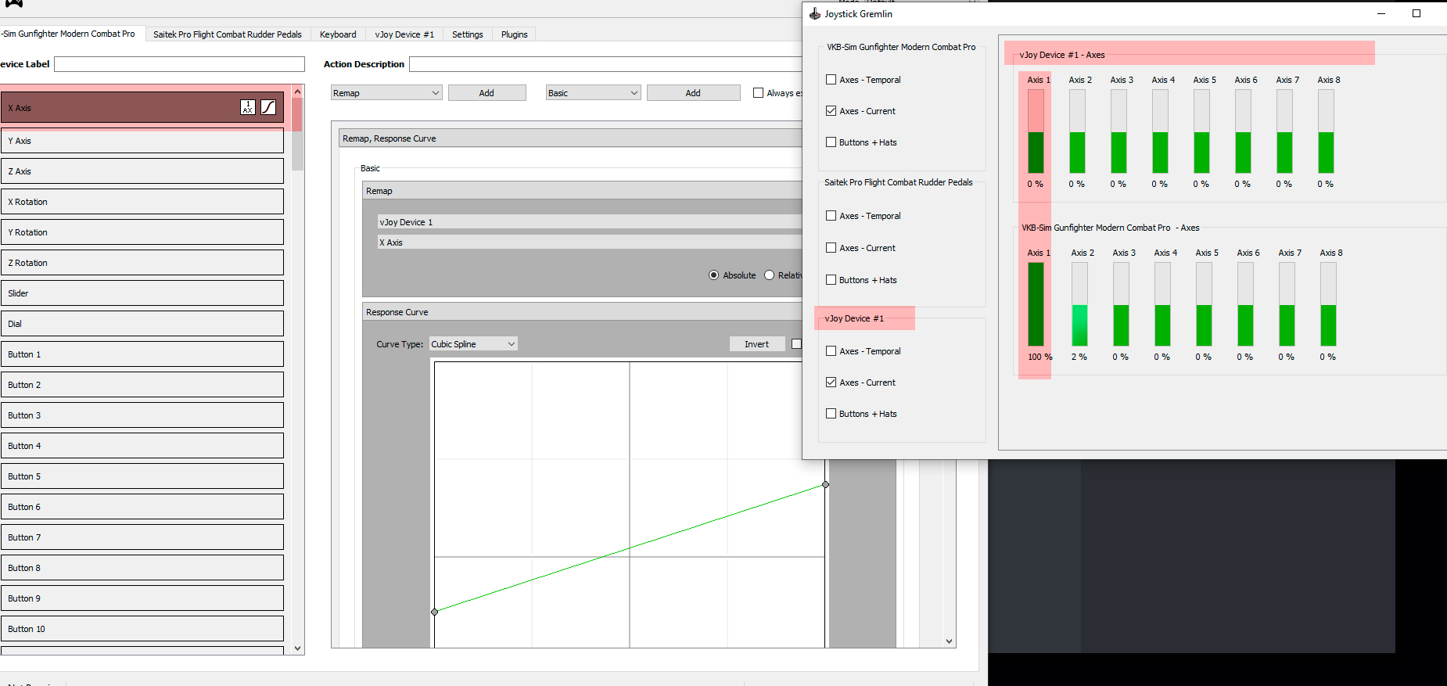The height and width of the screenshot is (686, 1447).
Task: Select the Relative radio button
Action: point(769,275)
